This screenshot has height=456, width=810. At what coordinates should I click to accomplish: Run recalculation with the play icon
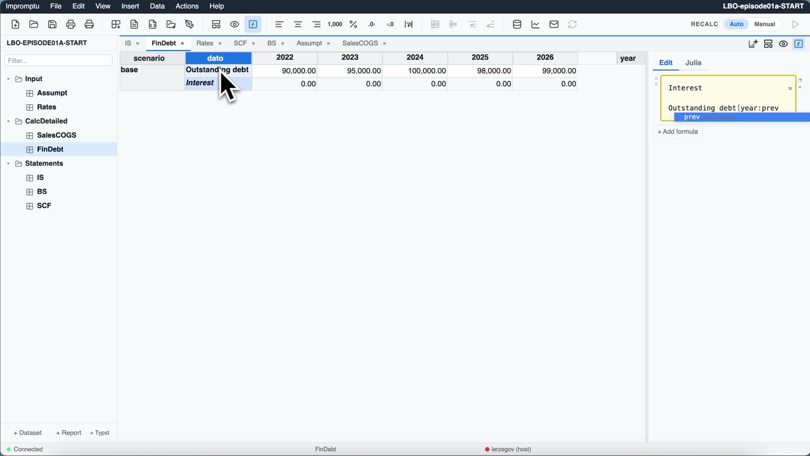click(796, 24)
